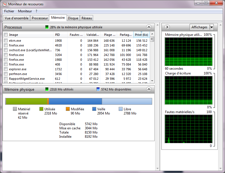Click the Charge d'écriture graph
The height and width of the screenshot is (173, 225).
click(x=188, y=90)
